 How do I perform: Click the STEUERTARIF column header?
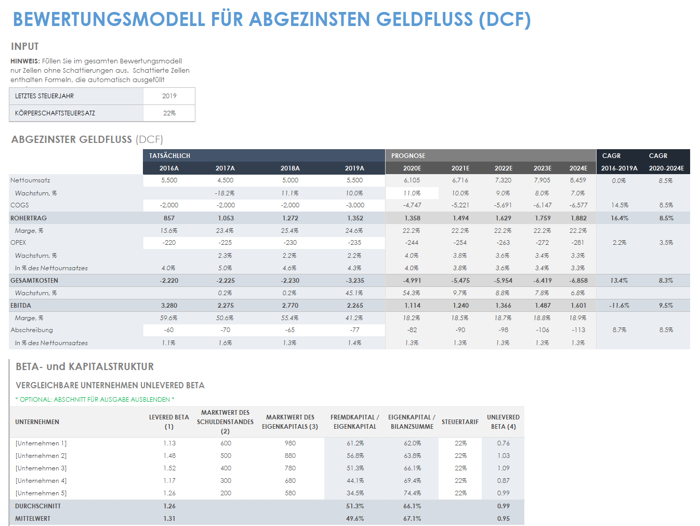point(460,422)
